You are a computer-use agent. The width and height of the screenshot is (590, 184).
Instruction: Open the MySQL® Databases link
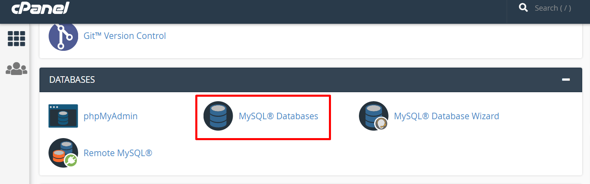coord(278,116)
